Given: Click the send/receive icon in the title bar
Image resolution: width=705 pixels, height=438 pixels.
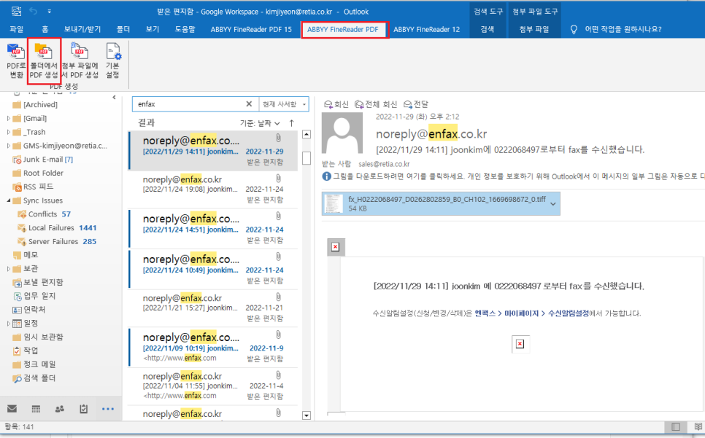Looking at the screenshot, I should [16, 11].
